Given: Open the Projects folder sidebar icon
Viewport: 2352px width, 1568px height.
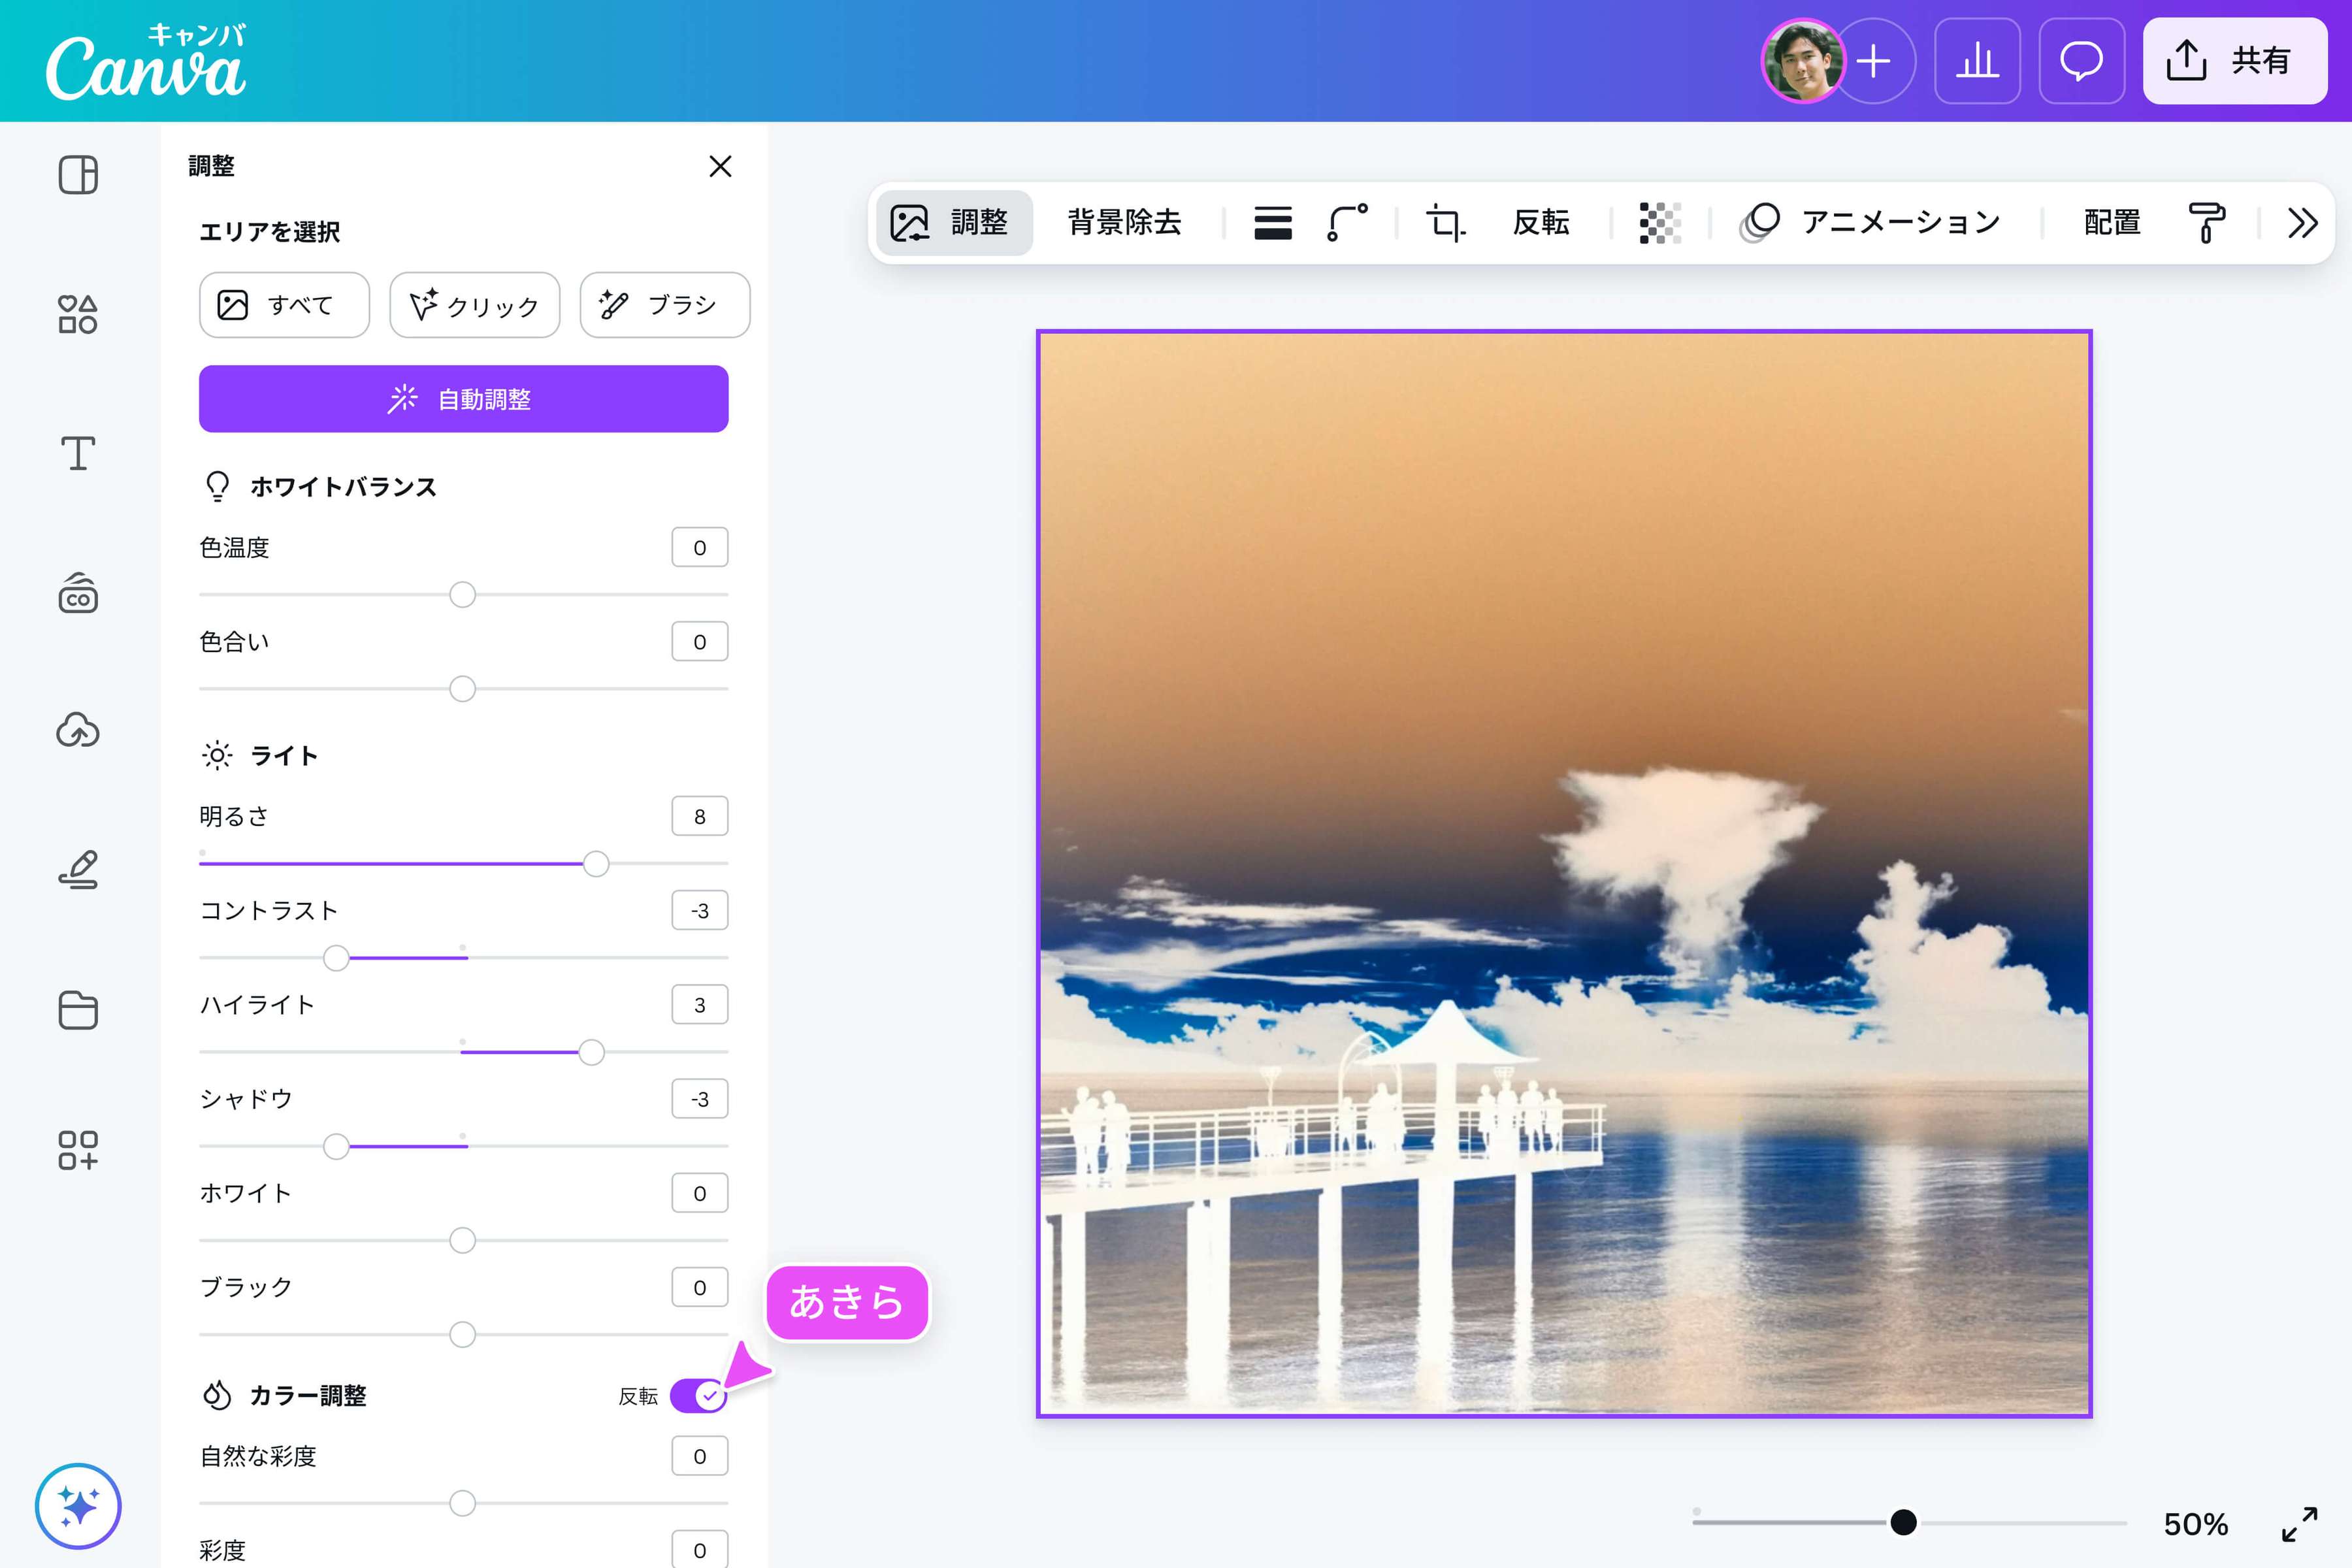Looking at the screenshot, I should pyautogui.click(x=78, y=1010).
